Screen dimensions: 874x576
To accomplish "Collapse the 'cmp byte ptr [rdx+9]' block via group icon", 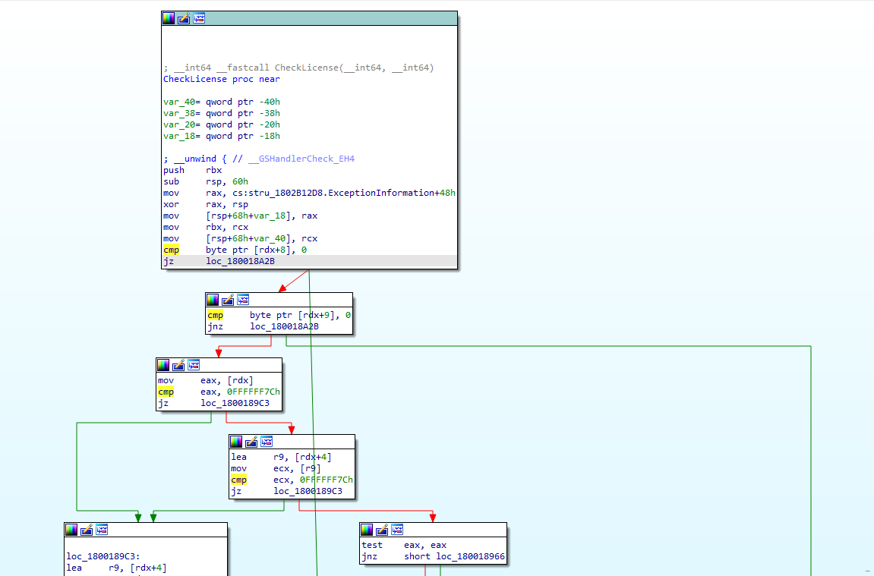I will [243, 300].
